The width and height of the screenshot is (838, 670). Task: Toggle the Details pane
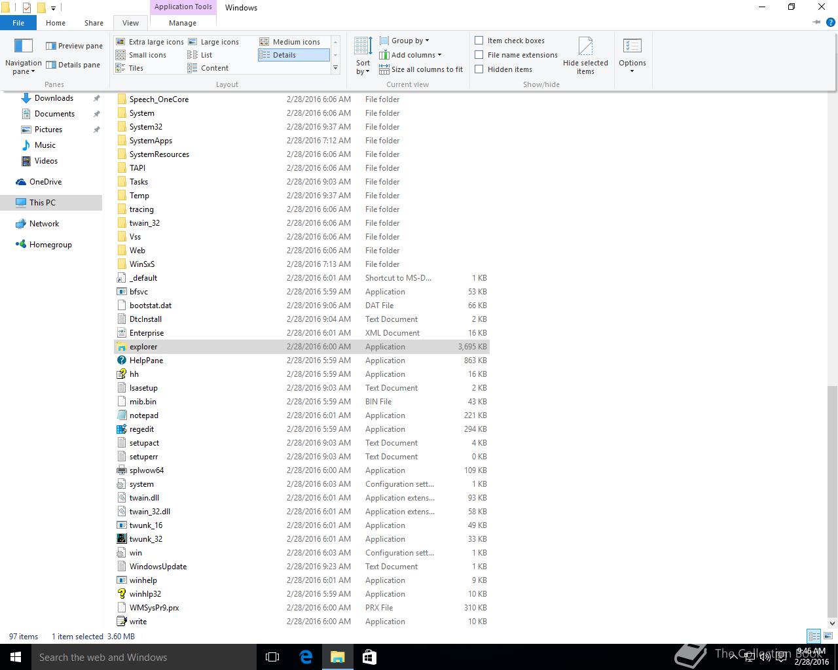click(73, 65)
